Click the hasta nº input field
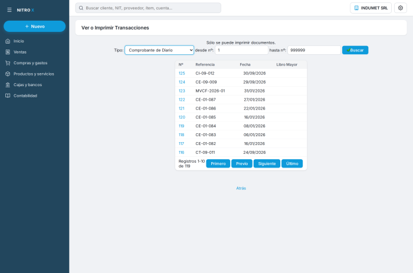The height and width of the screenshot is (273, 413). (x=314, y=50)
